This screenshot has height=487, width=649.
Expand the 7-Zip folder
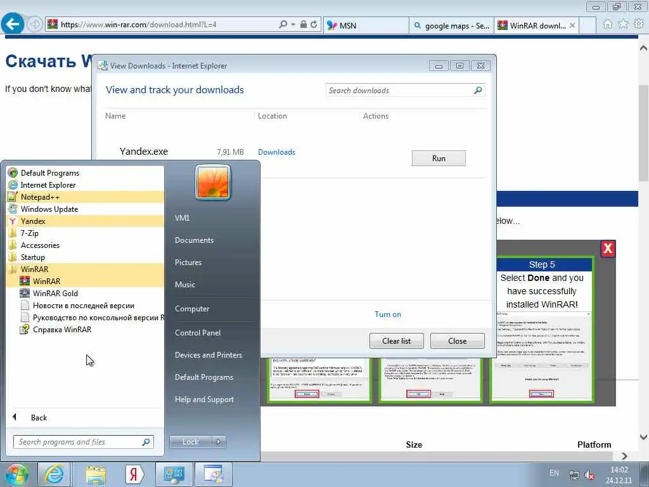click(86, 233)
